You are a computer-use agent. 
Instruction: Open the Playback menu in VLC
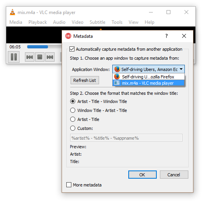[x=37, y=22]
